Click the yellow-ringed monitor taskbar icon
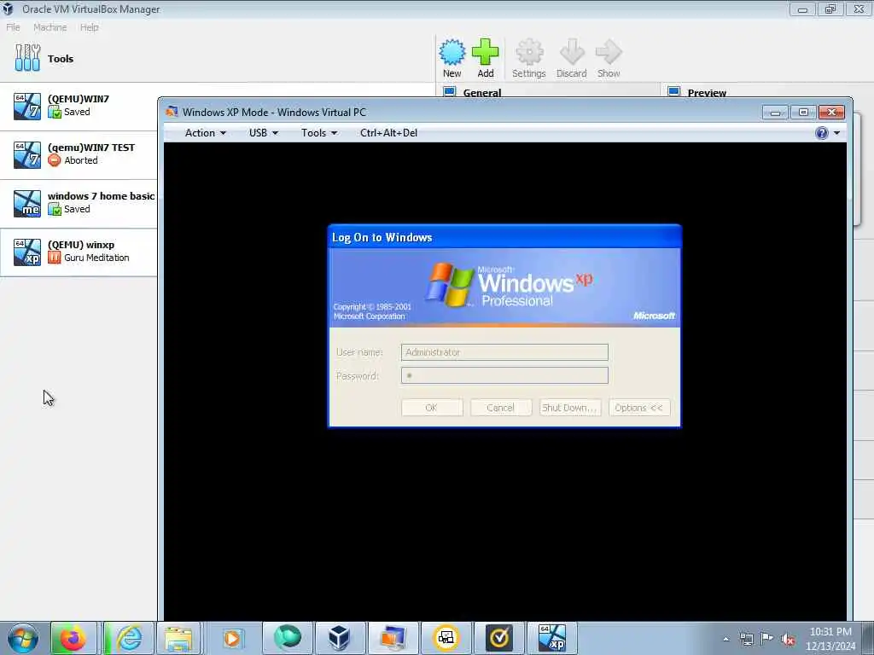This screenshot has height=655, width=874. (x=446, y=638)
